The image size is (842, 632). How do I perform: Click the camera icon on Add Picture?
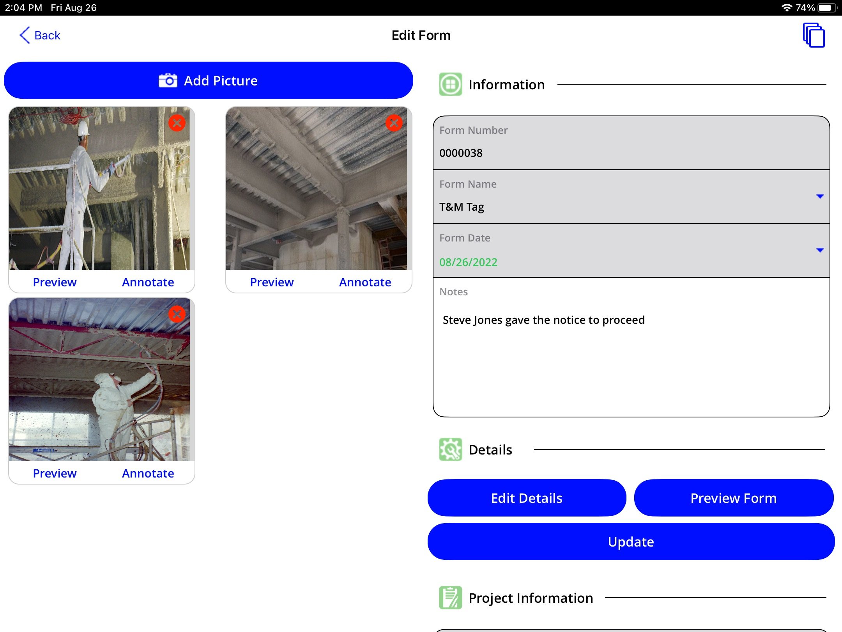pyautogui.click(x=168, y=80)
